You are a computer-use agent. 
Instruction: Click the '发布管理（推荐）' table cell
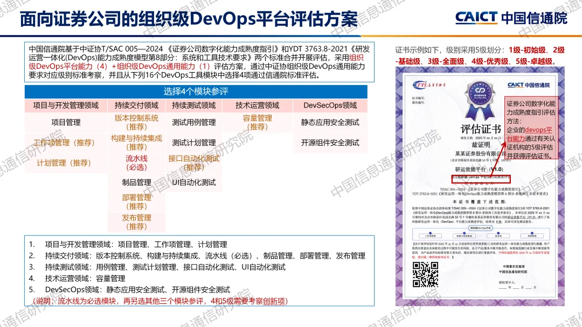click(x=136, y=222)
